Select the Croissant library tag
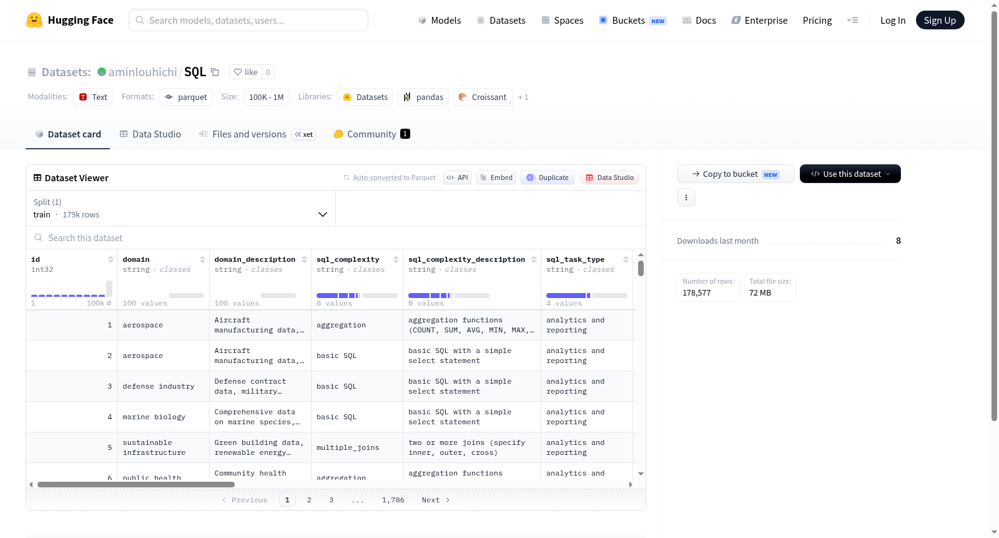999x538 pixels. point(483,97)
